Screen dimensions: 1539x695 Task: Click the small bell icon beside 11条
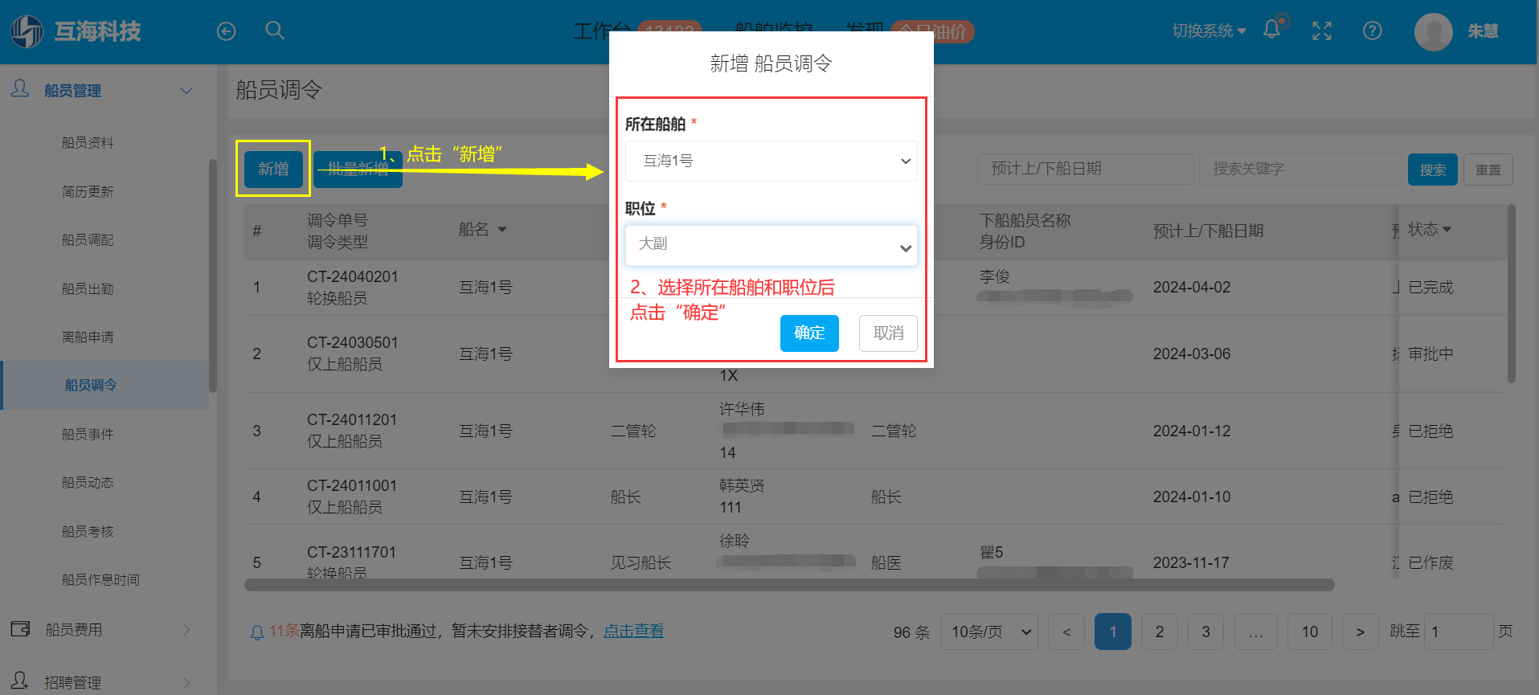pos(257,632)
